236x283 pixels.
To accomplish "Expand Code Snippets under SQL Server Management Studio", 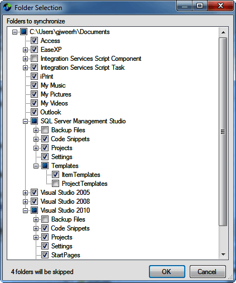I will click(x=36, y=139).
